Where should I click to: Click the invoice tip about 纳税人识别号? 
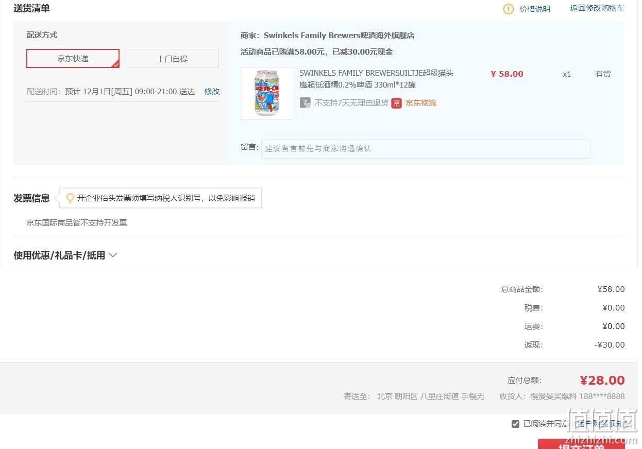[x=166, y=198]
